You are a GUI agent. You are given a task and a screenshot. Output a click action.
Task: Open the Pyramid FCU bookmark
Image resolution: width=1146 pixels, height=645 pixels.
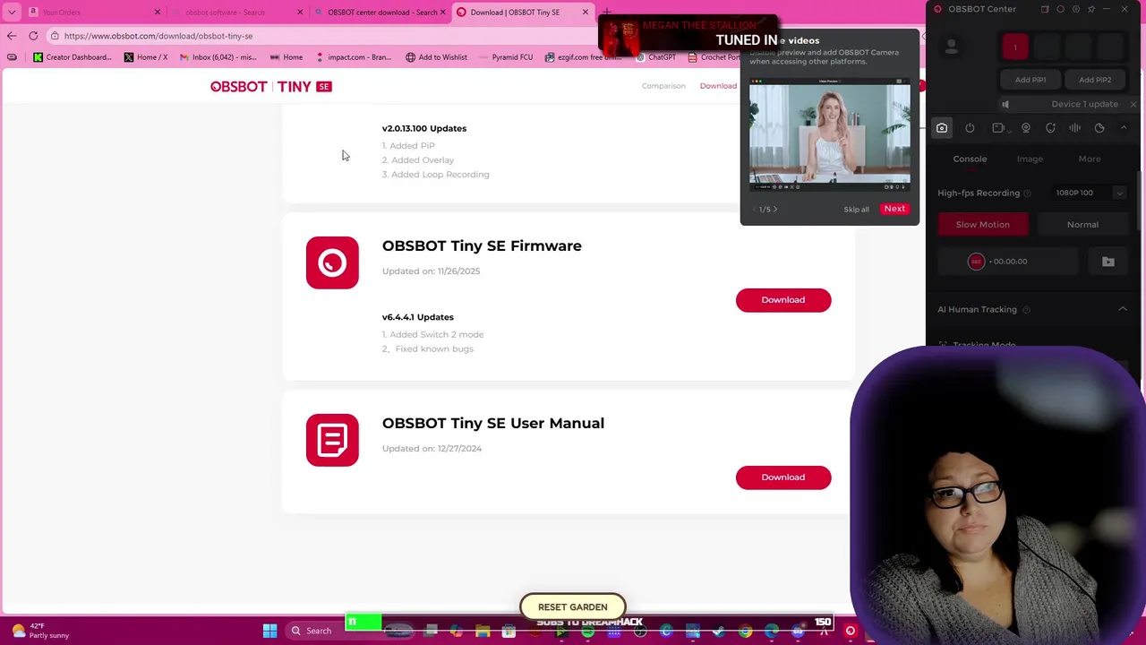coord(506,57)
